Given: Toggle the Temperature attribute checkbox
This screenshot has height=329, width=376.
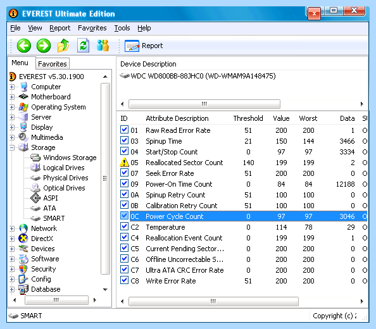Looking at the screenshot, I should tap(124, 227).
